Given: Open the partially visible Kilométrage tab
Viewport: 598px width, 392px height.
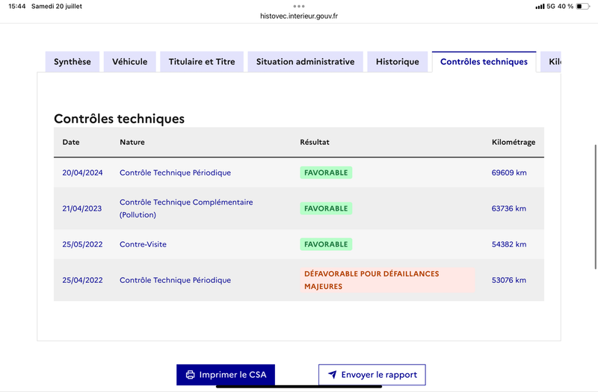Looking at the screenshot, I should tap(551, 62).
